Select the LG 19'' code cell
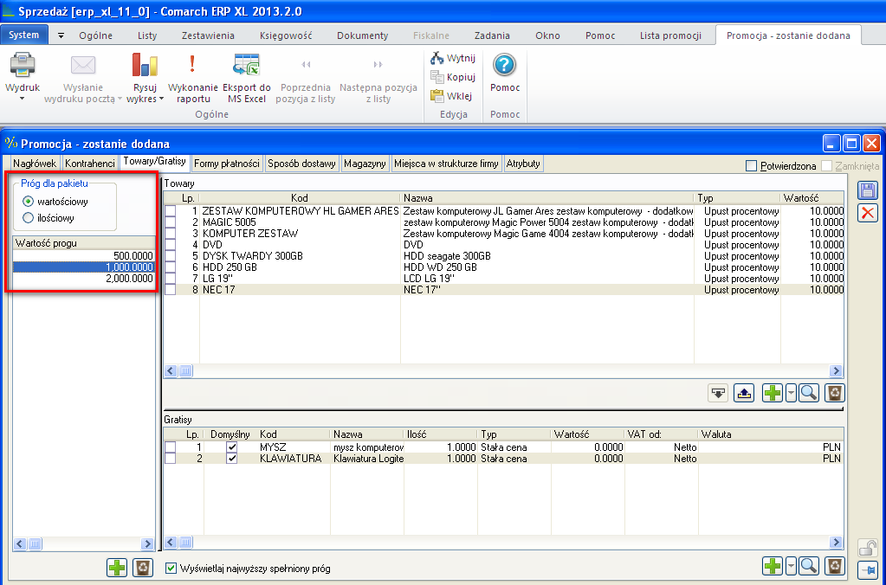886x585 pixels. point(300,279)
